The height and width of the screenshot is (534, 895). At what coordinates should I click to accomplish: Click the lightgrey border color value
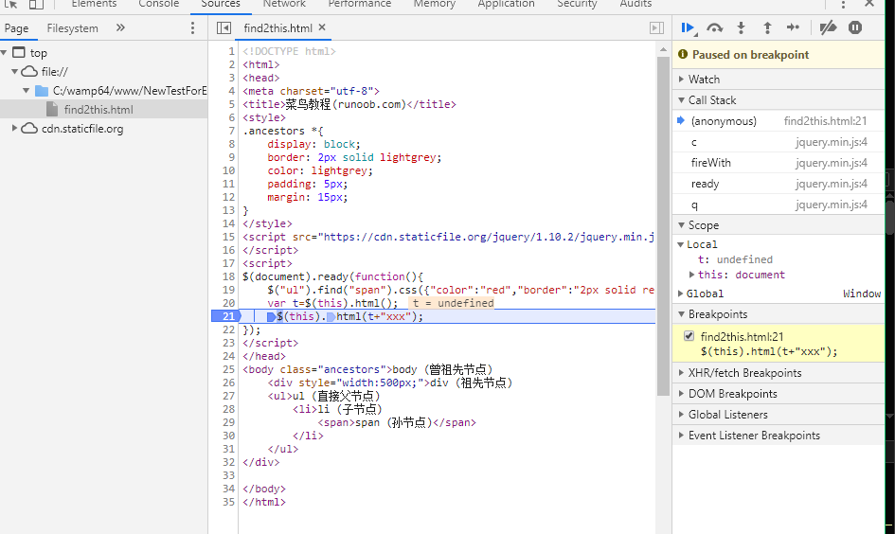[407, 157]
